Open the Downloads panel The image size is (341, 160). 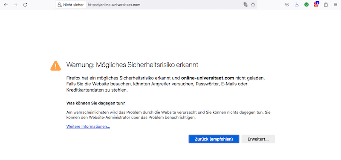pos(297,5)
